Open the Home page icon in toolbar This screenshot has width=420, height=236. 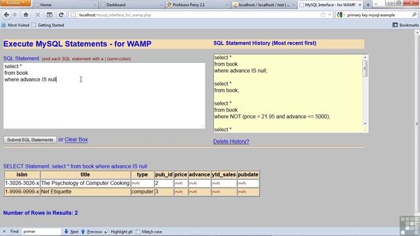coord(26,15)
